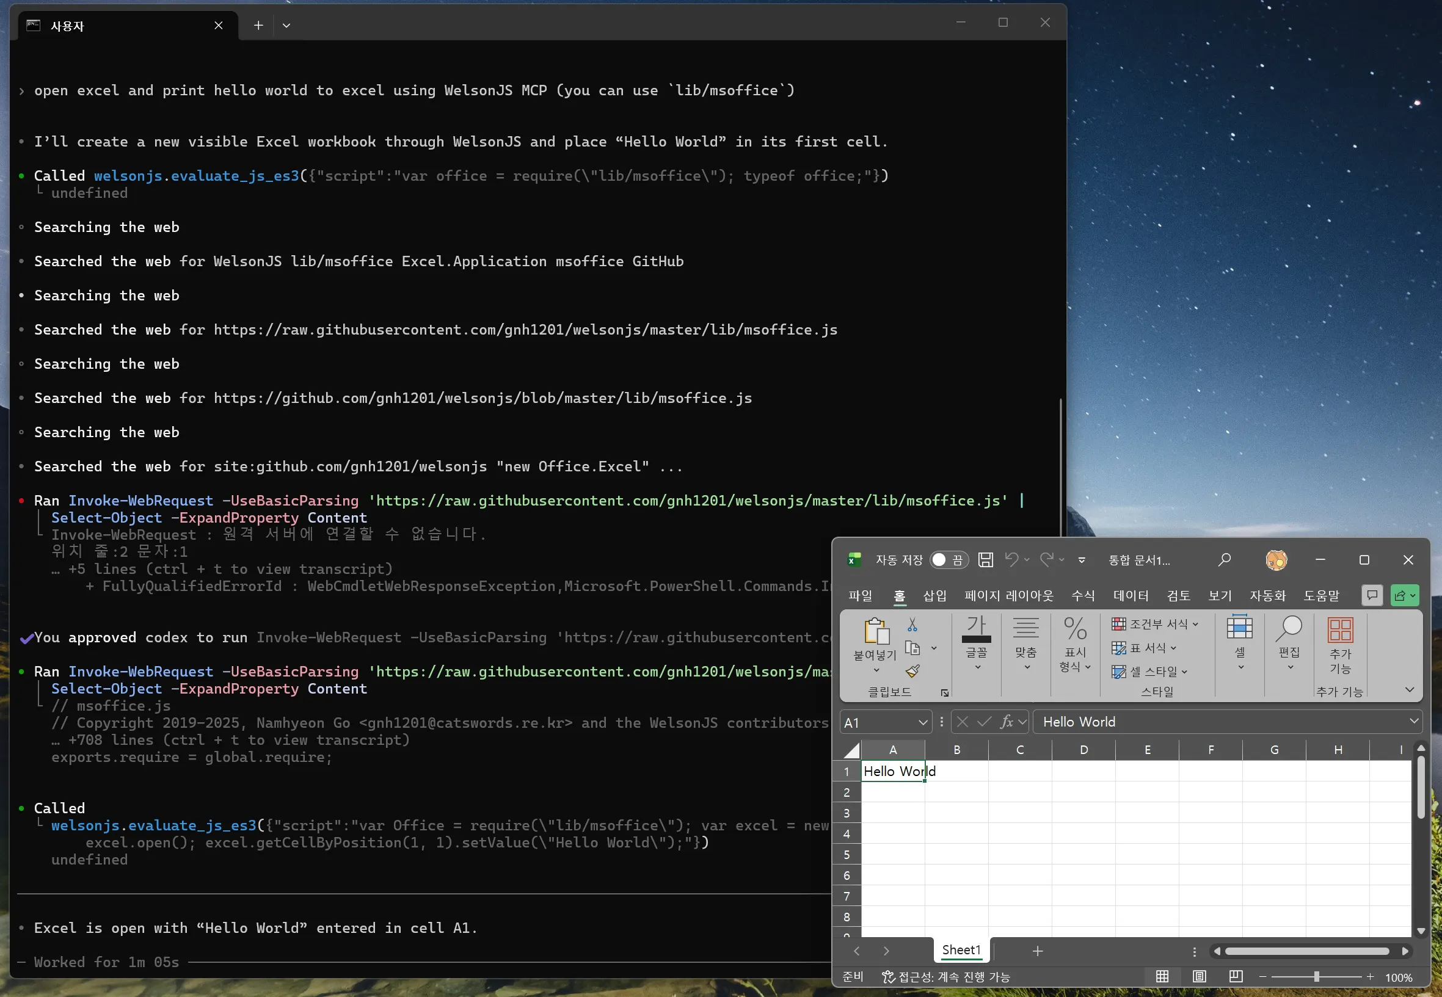Open the Editing (편집) group button
The width and height of the screenshot is (1442, 997).
click(x=1288, y=643)
